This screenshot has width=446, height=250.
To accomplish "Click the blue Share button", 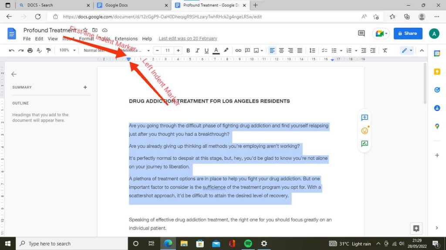I will (408, 33).
